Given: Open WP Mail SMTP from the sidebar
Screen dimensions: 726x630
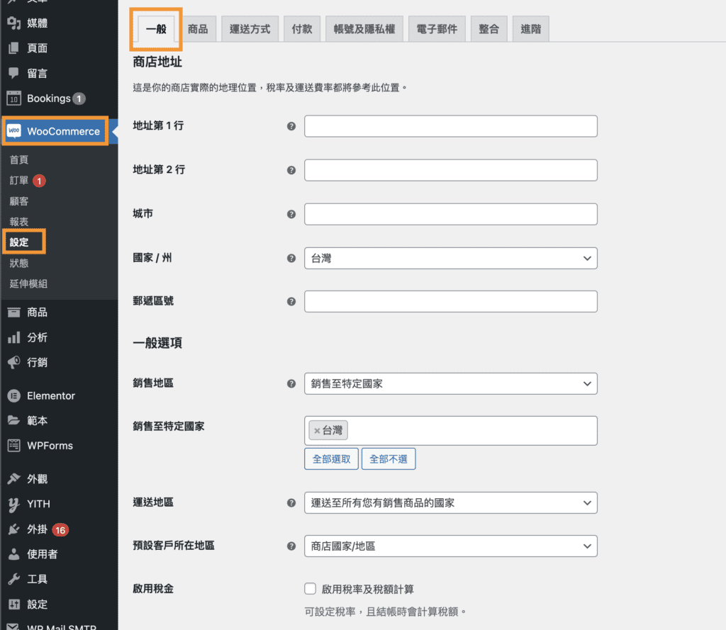Looking at the screenshot, I should [x=50, y=626].
